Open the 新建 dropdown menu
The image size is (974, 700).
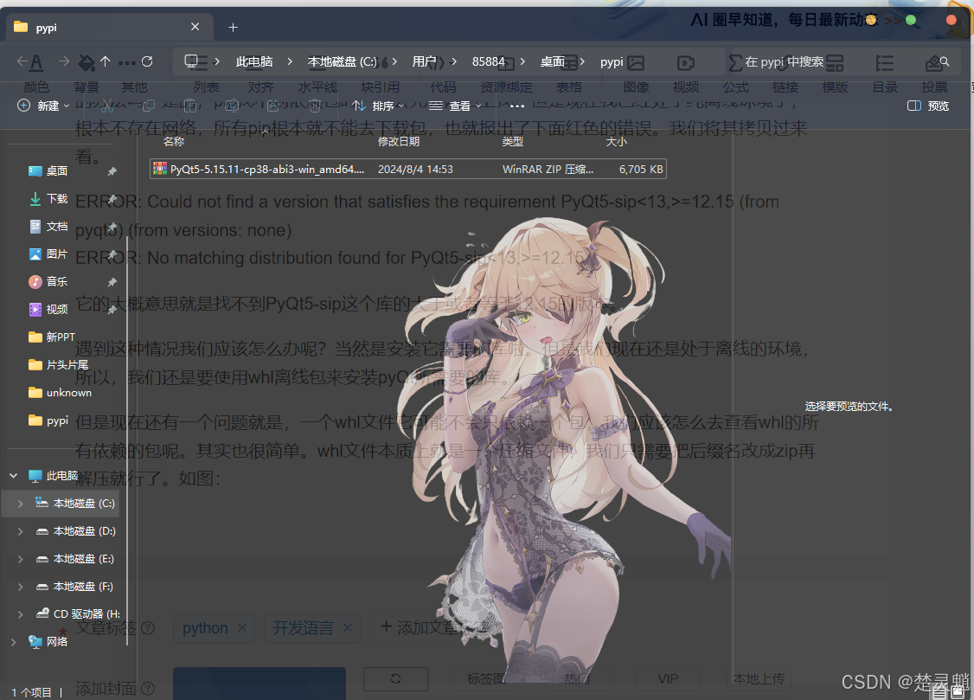click(43, 106)
